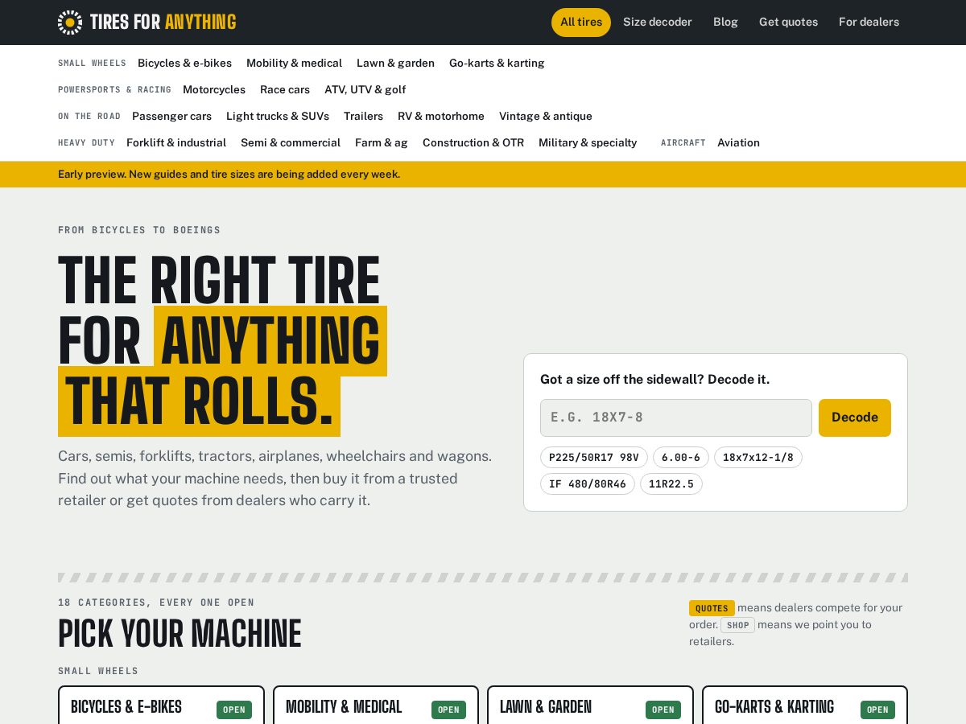Click the Early preview announcement text
The height and width of the screenshot is (724, 966).
229,174
